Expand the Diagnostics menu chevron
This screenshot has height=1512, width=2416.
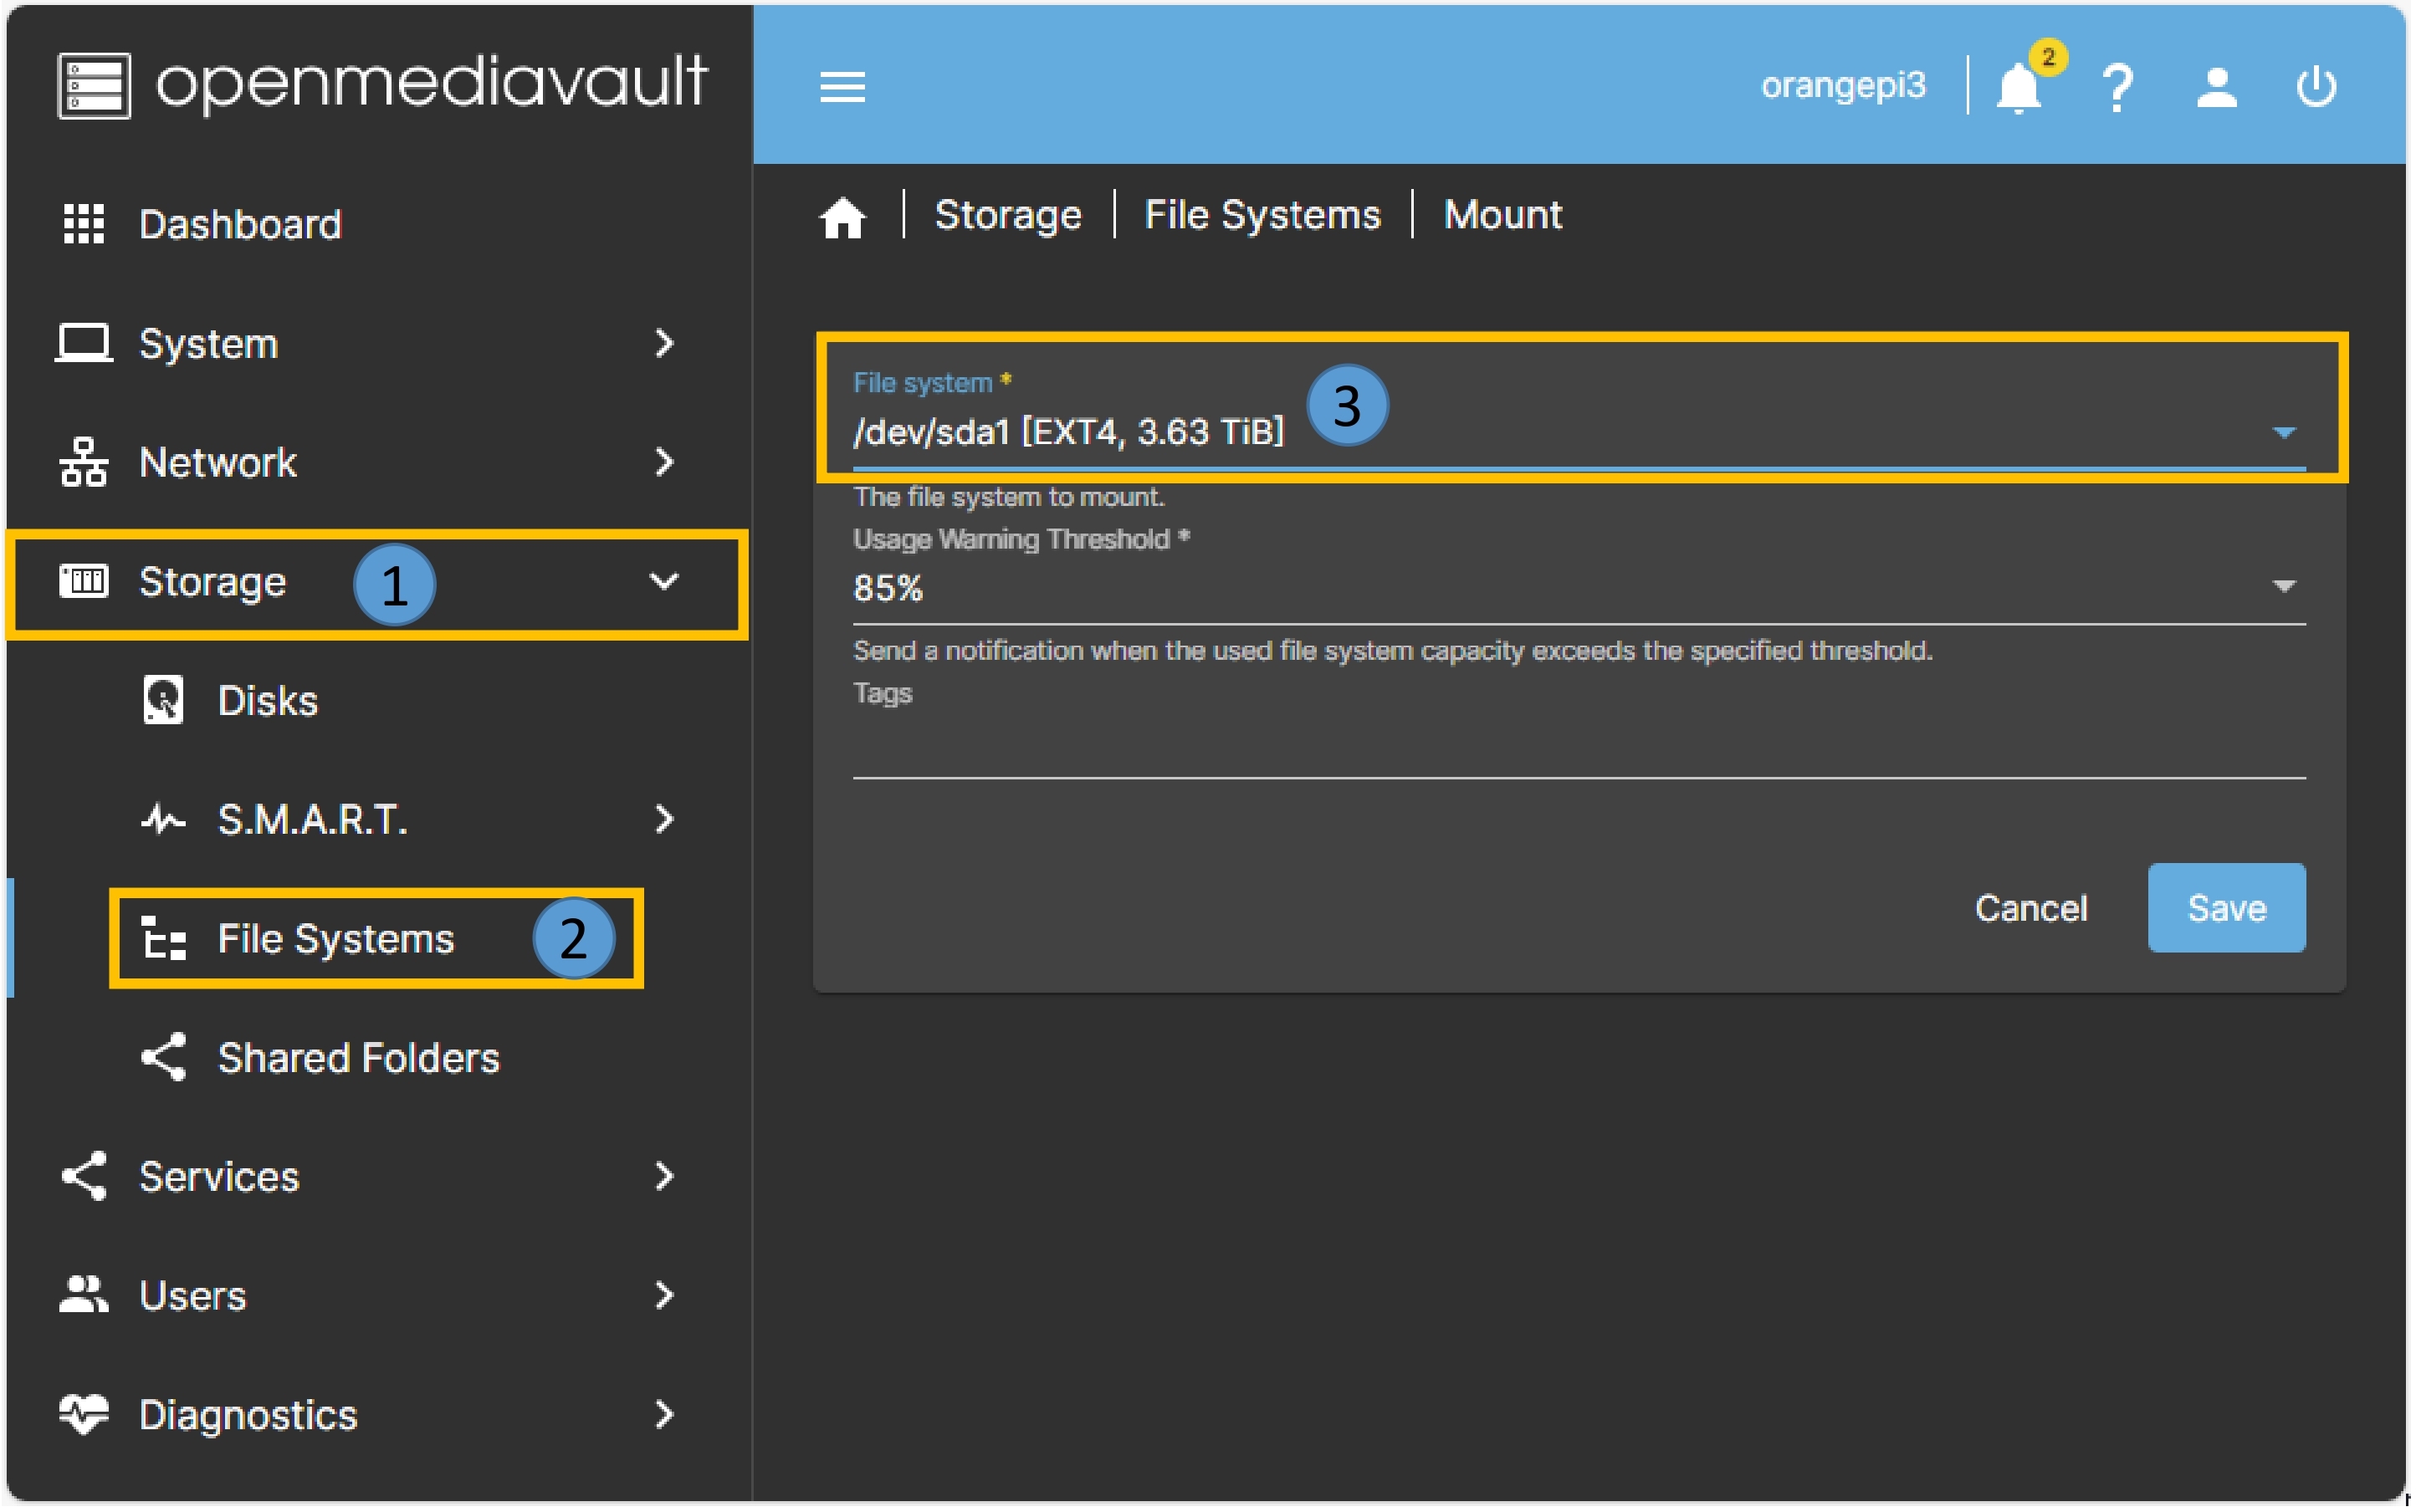tap(664, 1415)
